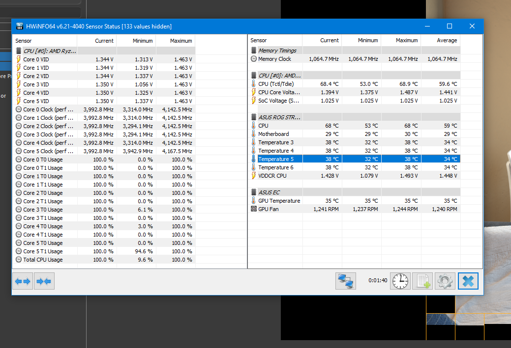511x348 pixels.
Task: Click the 1.493 V VDDCR CPU maximum
Action: [409, 176]
